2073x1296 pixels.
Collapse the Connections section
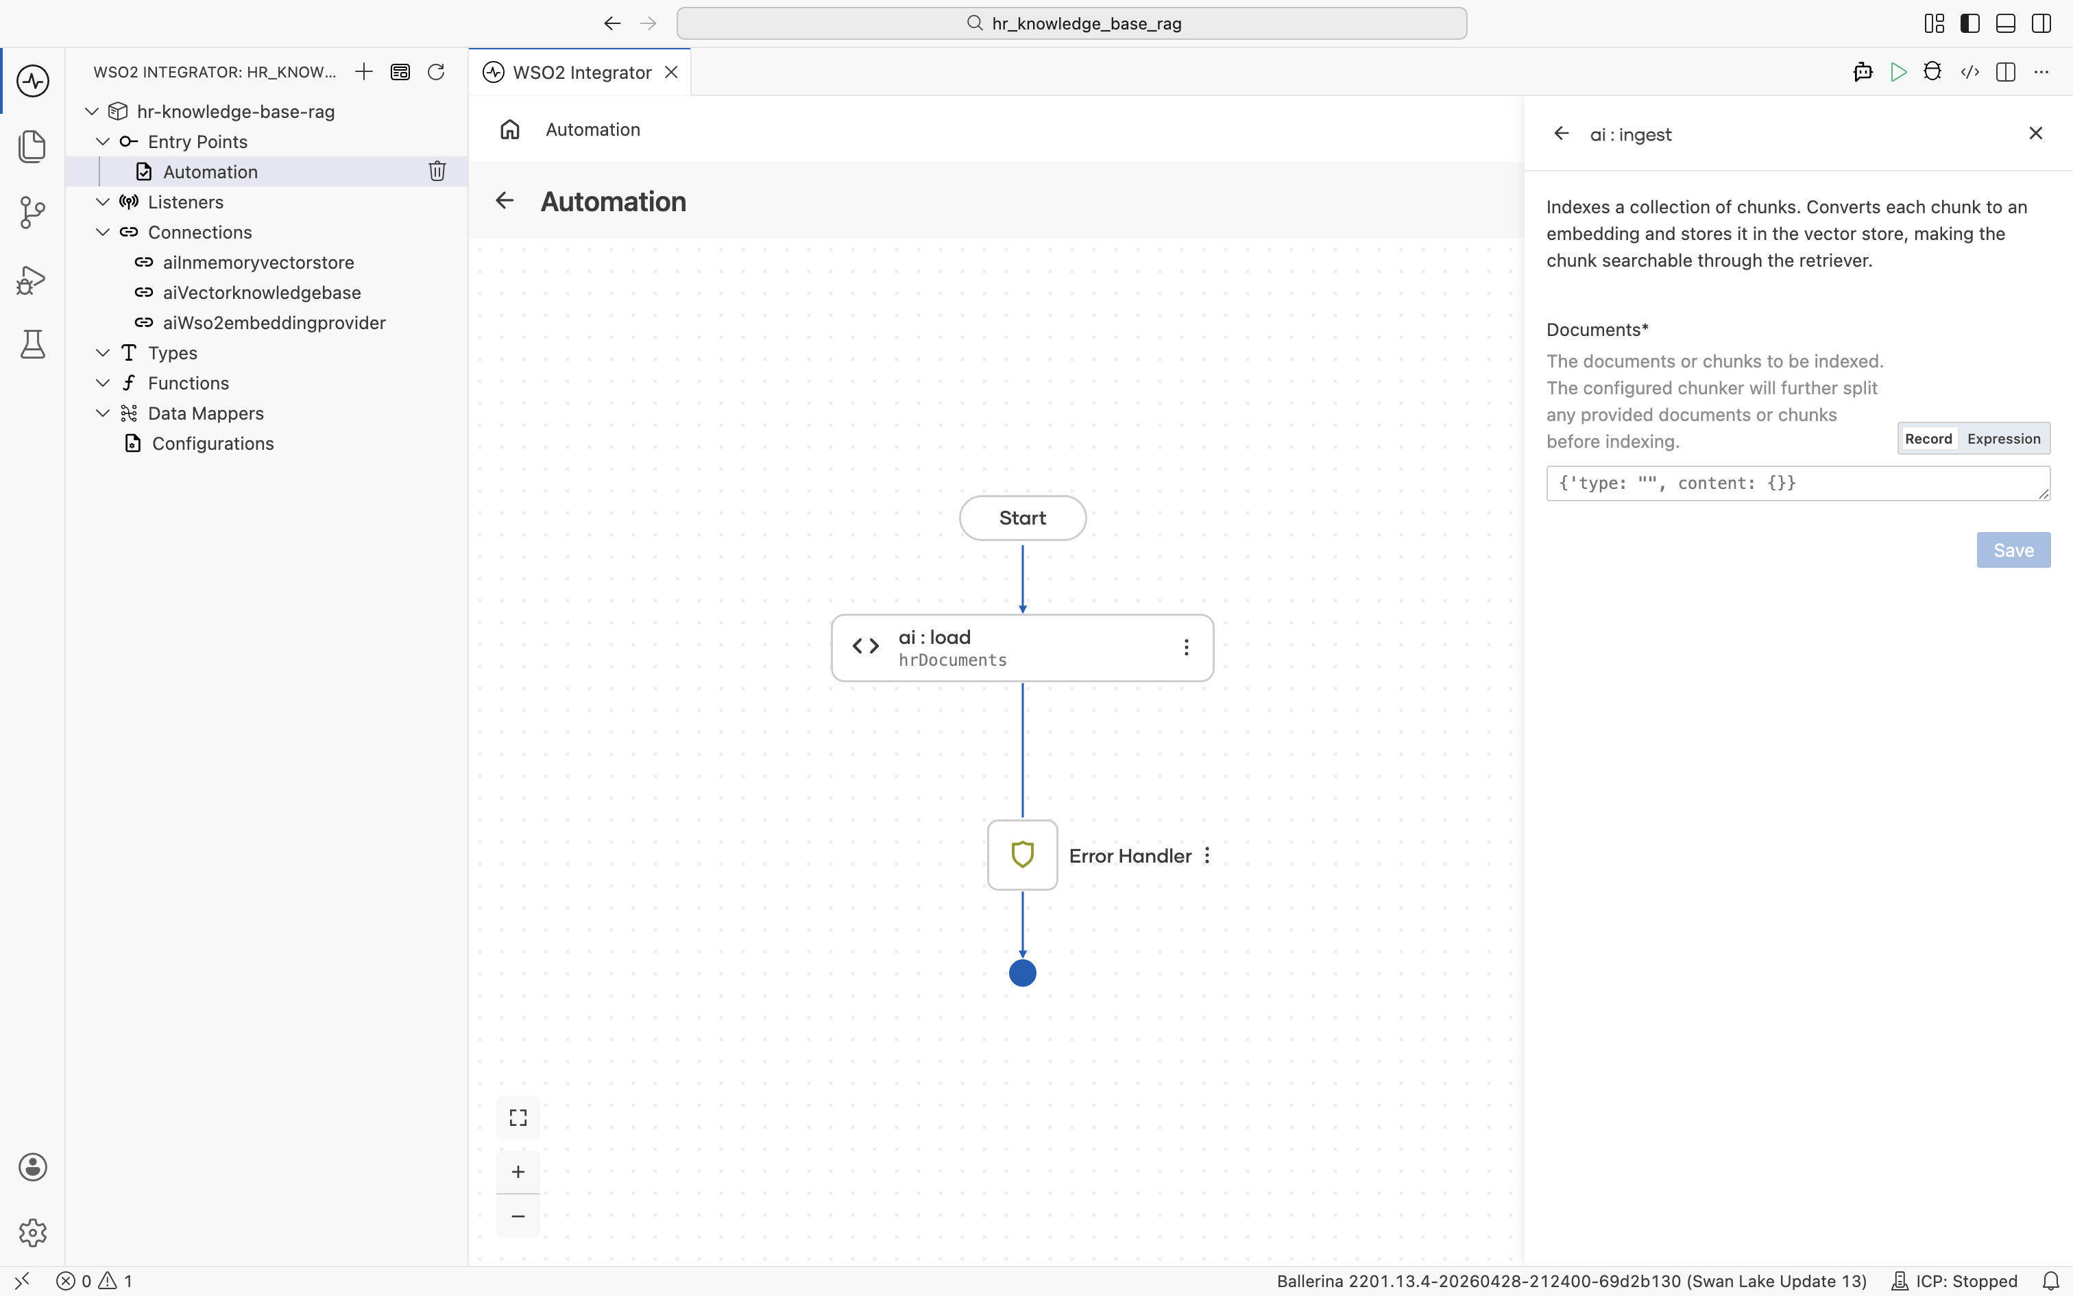pyautogui.click(x=103, y=232)
